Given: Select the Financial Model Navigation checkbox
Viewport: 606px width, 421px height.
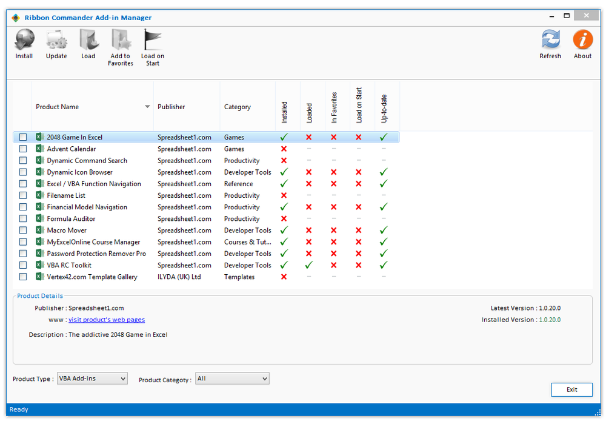Looking at the screenshot, I should click(23, 207).
